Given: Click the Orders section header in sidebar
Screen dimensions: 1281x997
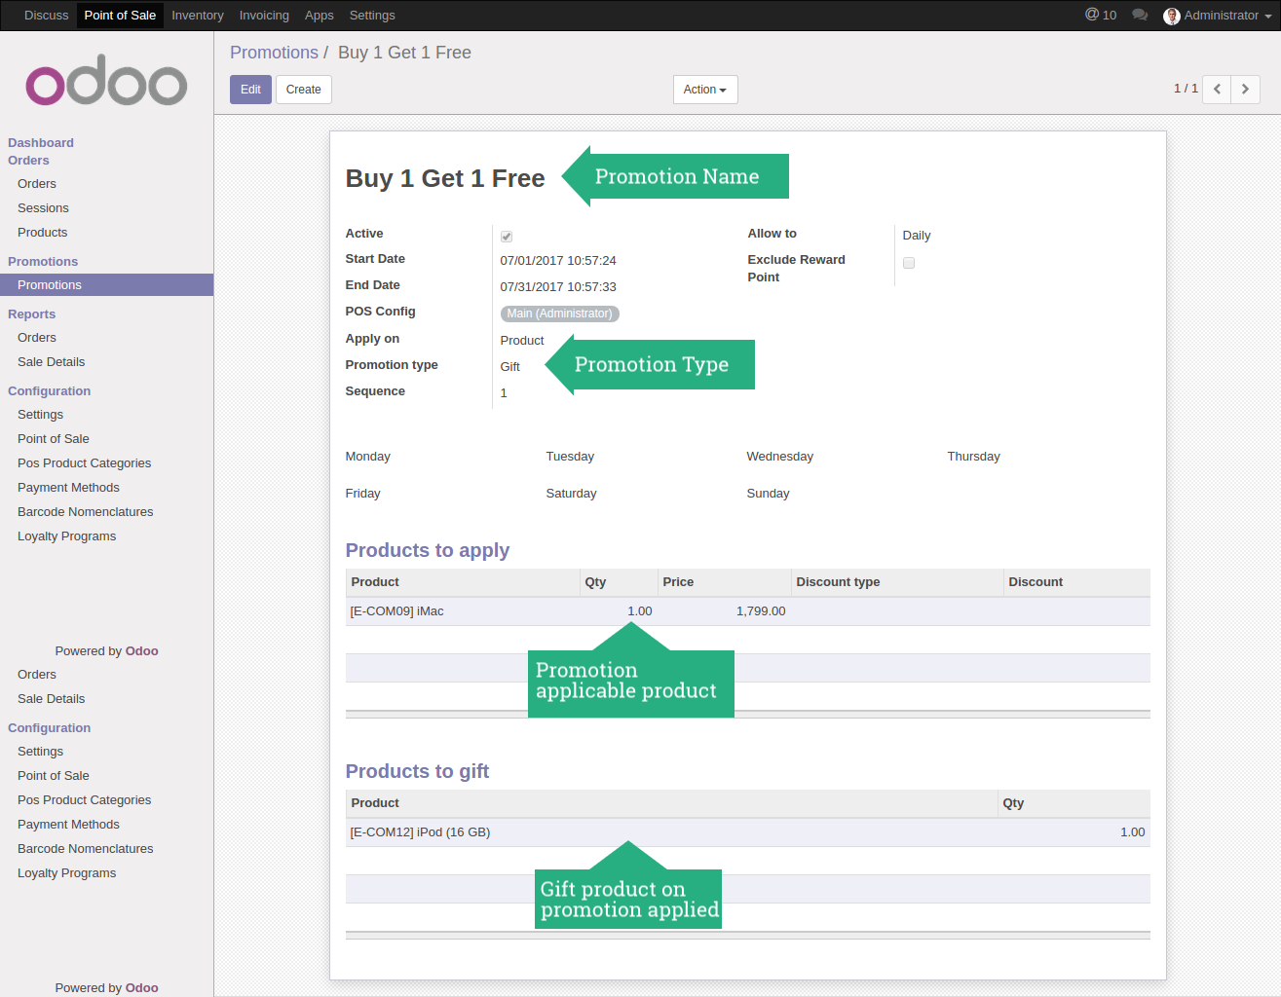Looking at the screenshot, I should pos(28,161).
